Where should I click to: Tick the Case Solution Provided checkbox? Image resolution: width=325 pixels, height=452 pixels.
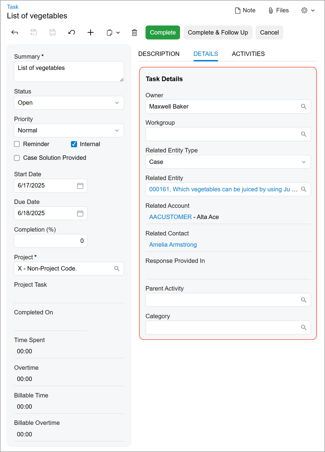(x=17, y=158)
